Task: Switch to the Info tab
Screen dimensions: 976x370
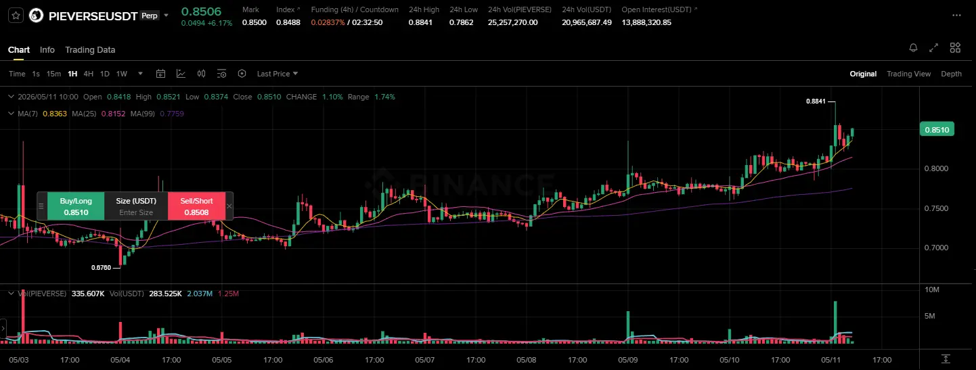Action: pos(47,50)
